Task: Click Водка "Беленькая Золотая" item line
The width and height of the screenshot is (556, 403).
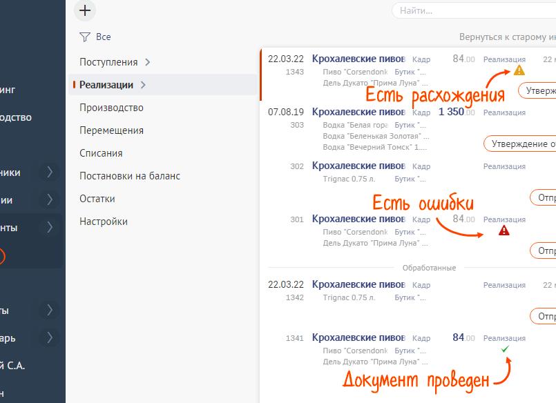Action: (x=376, y=136)
